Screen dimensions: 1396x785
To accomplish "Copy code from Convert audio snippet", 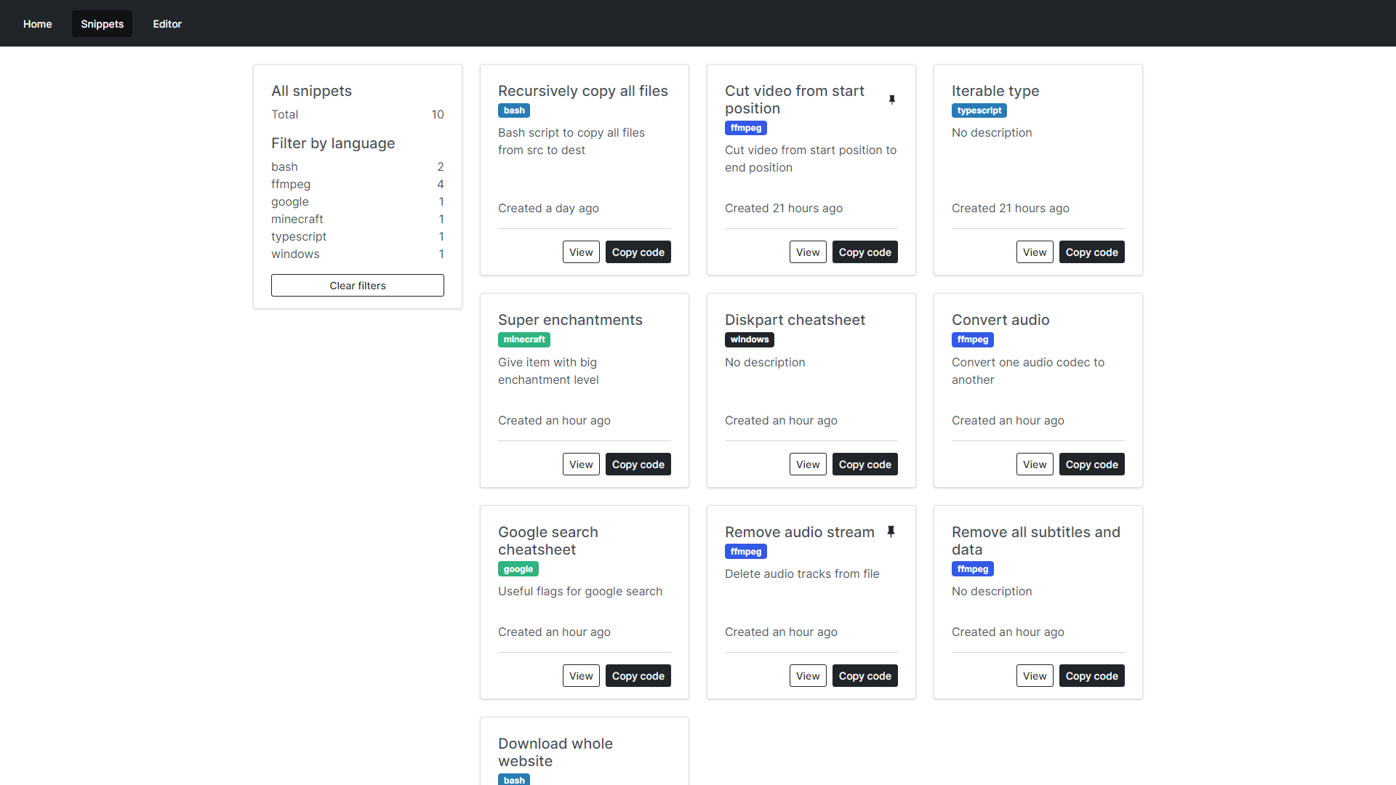I will click(x=1091, y=464).
